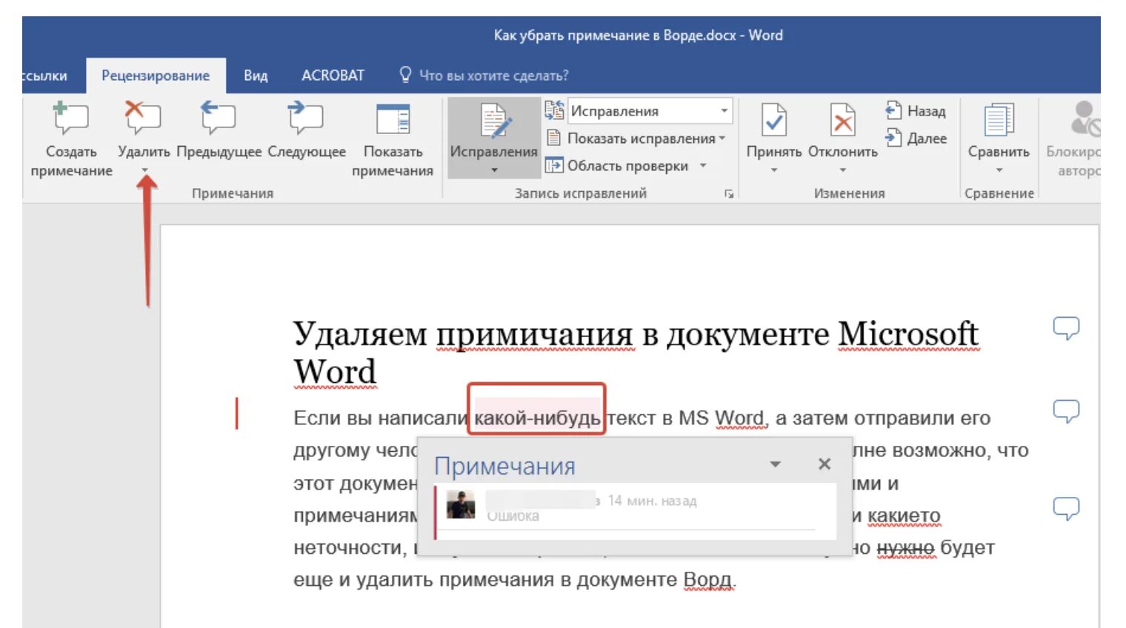Go to Предыдущее comment
The image size is (1126, 628).
(219, 118)
